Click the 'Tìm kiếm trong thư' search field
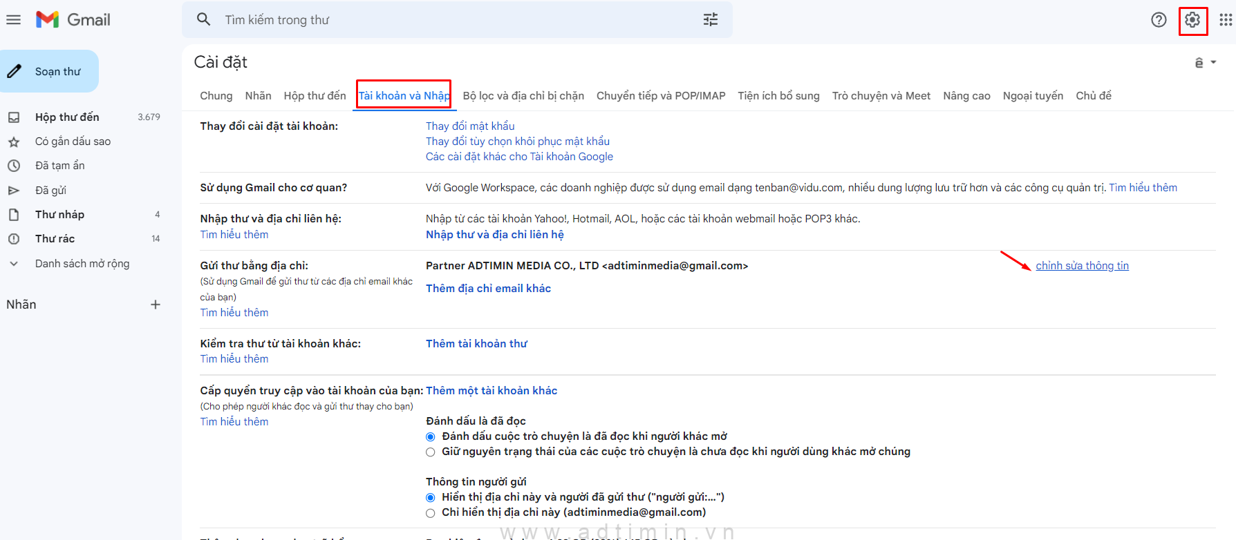Screen dimensions: 1236x540 [x=456, y=20]
